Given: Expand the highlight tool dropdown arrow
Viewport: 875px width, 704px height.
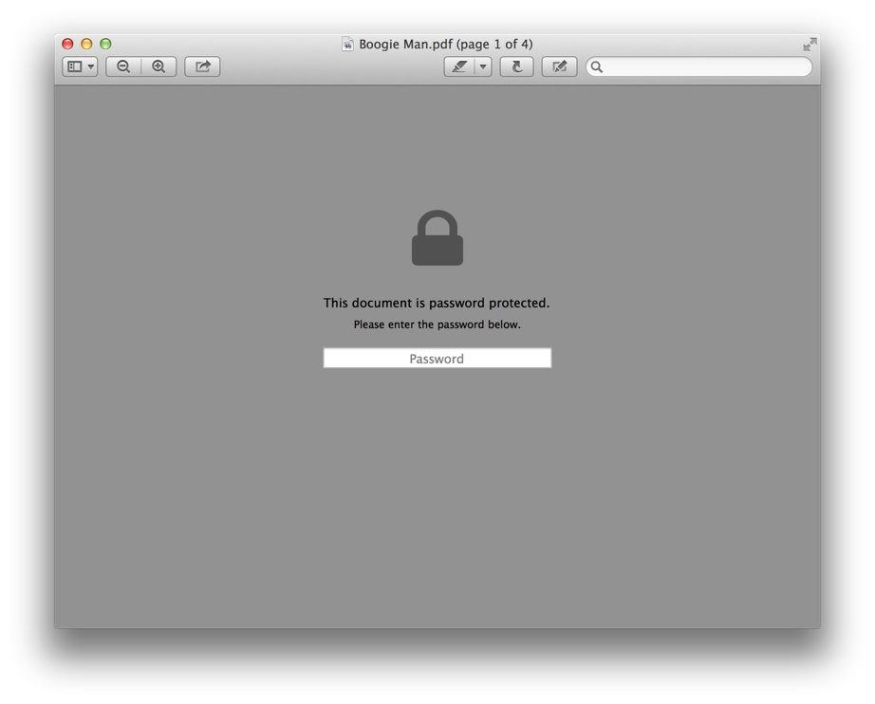Looking at the screenshot, I should [483, 67].
